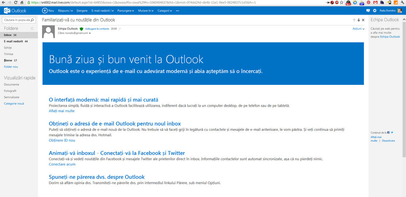The height and width of the screenshot is (197, 406).
Task: Click the pushpin icon in the address bar
Action: (327, 2)
